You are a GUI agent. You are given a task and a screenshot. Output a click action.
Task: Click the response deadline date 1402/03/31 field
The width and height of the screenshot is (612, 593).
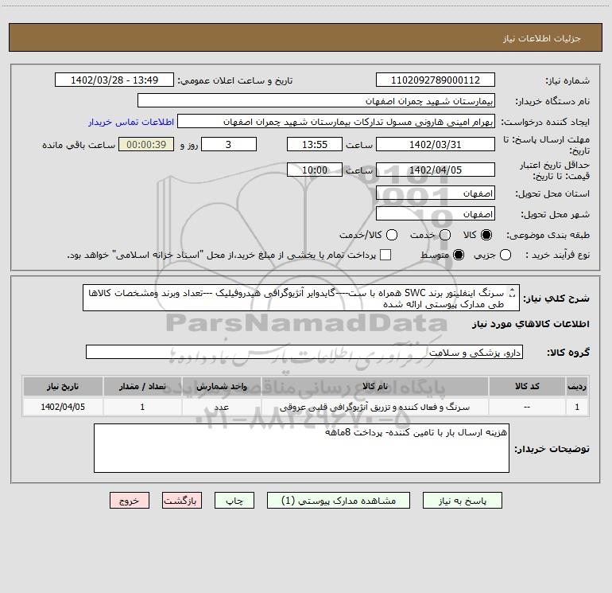pos(436,144)
